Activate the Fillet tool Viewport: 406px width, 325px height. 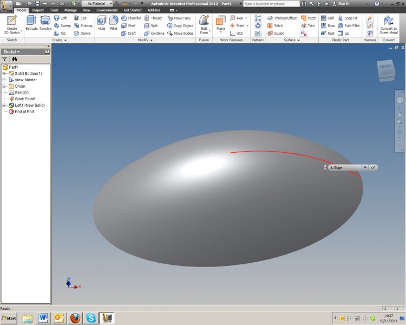(114, 23)
